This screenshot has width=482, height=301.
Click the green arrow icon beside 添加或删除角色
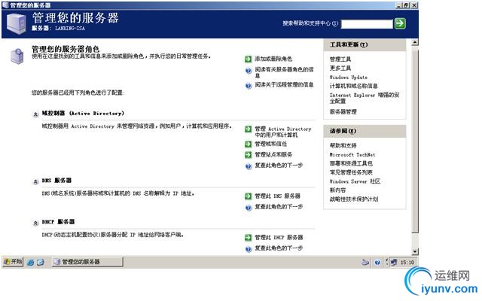[248, 59]
